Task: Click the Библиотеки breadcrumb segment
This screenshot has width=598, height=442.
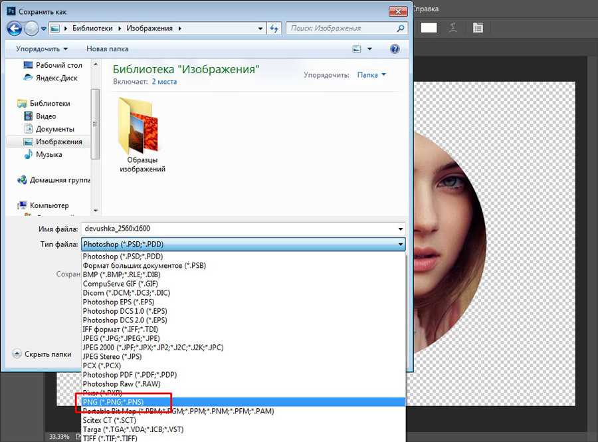Action: tap(92, 28)
